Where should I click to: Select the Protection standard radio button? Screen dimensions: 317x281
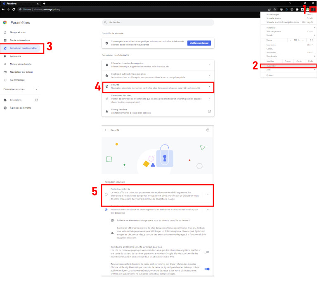106,210
